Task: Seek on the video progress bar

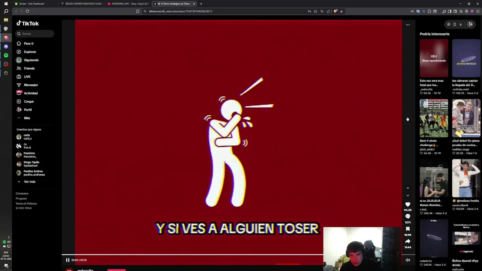Action: [238, 255]
